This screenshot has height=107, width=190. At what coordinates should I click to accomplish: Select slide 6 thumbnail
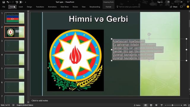point(15,87)
